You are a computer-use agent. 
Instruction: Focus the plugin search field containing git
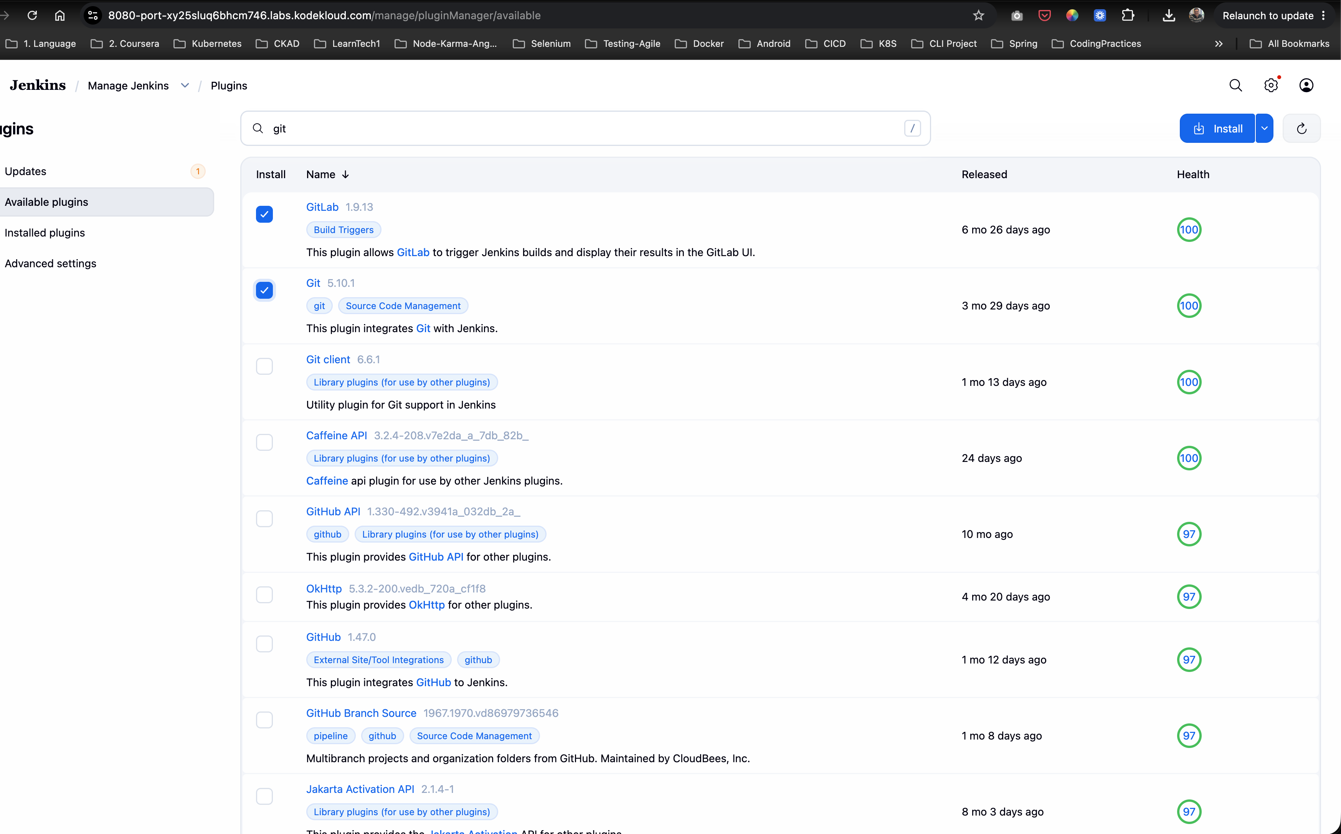pyautogui.click(x=585, y=129)
